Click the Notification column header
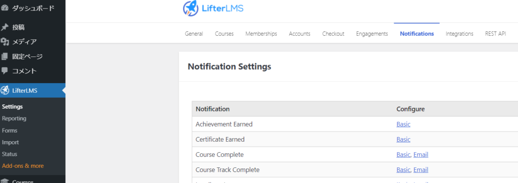Screen dimensions: 518x183 pyautogui.click(x=212, y=109)
